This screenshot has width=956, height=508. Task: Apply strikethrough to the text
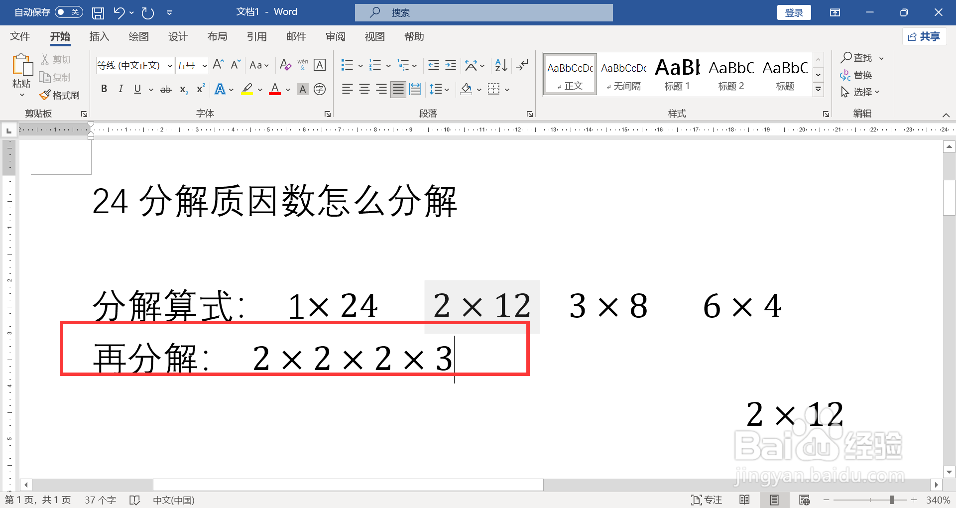[x=166, y=89]
